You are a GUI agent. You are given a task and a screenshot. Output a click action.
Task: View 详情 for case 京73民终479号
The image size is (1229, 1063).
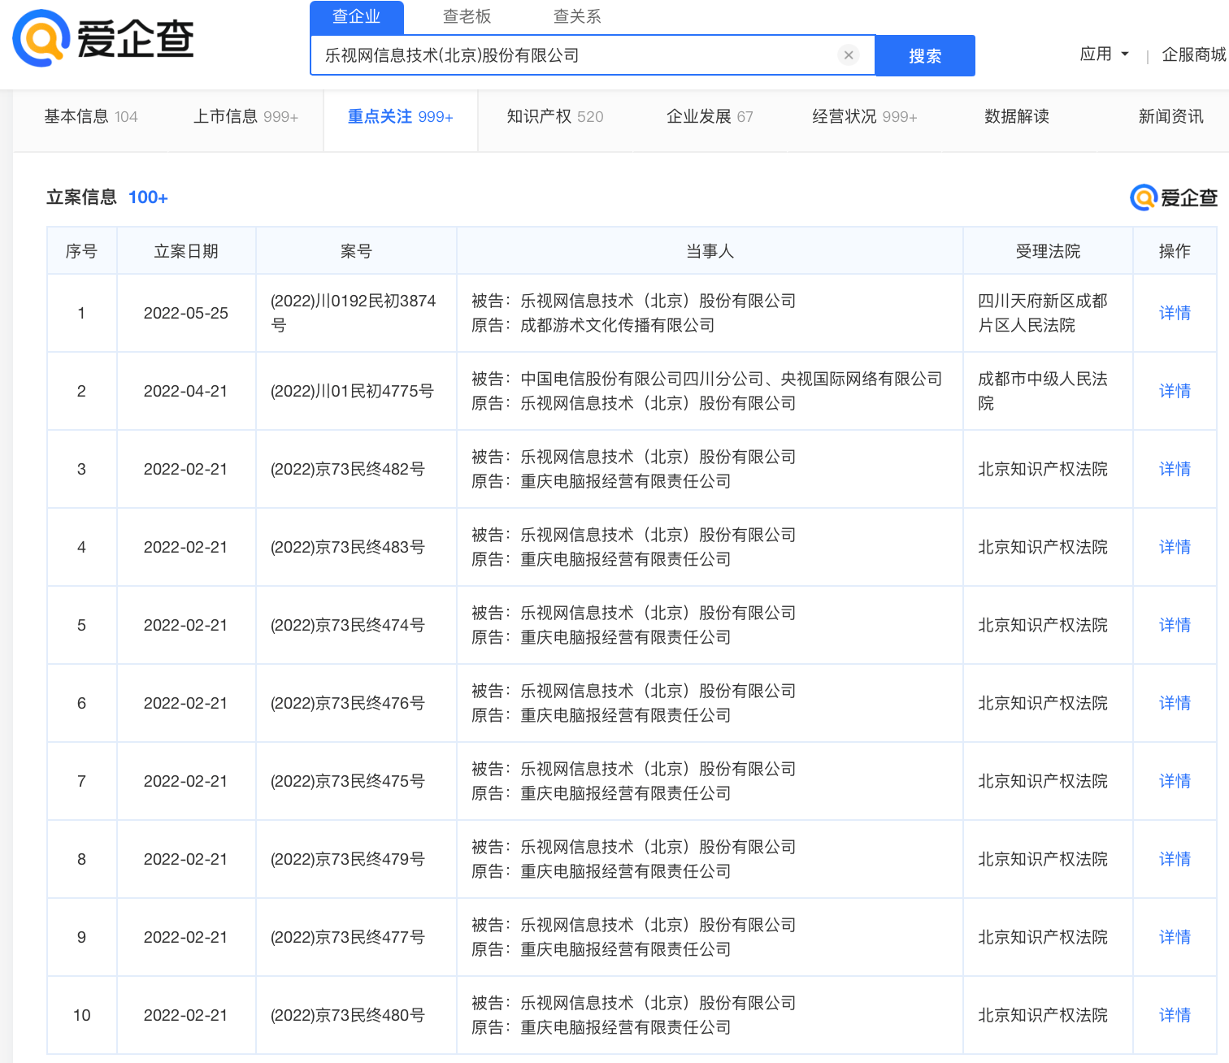(1175, 860)
